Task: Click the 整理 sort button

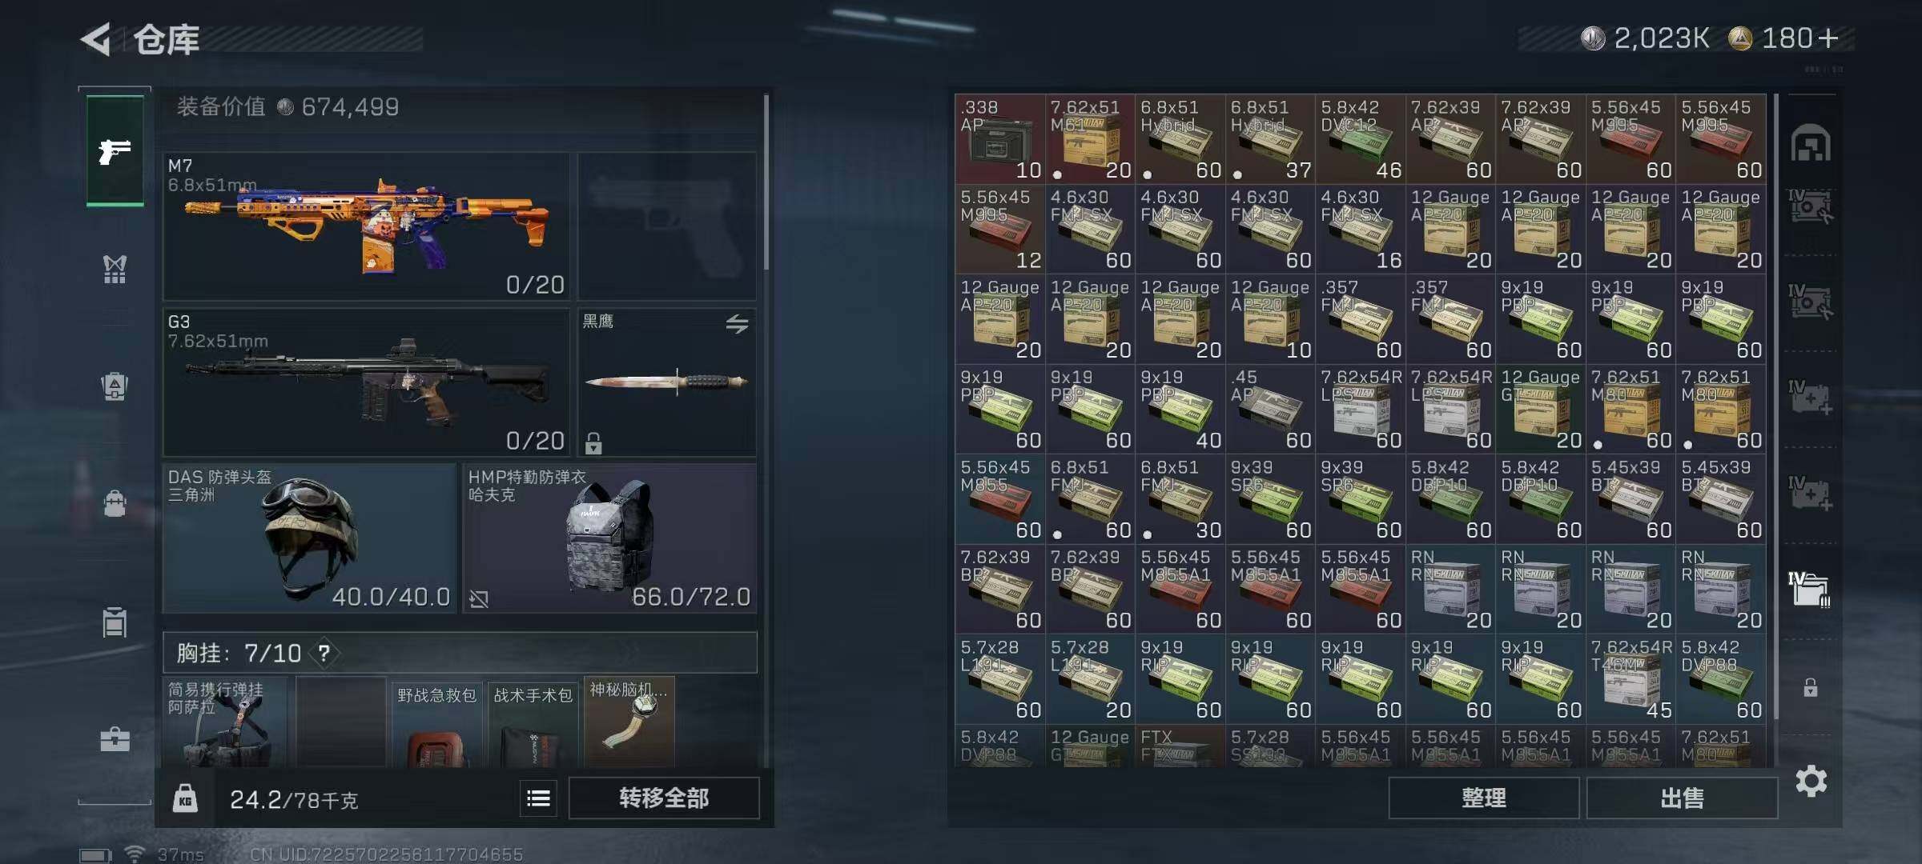Action: tap(1484, 798)
